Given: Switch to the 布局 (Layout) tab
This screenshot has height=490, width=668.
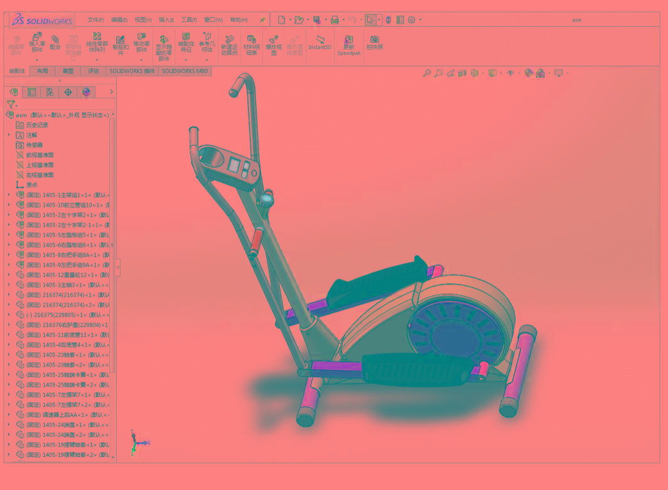Looking at the screenshot, I should [43, 71].
